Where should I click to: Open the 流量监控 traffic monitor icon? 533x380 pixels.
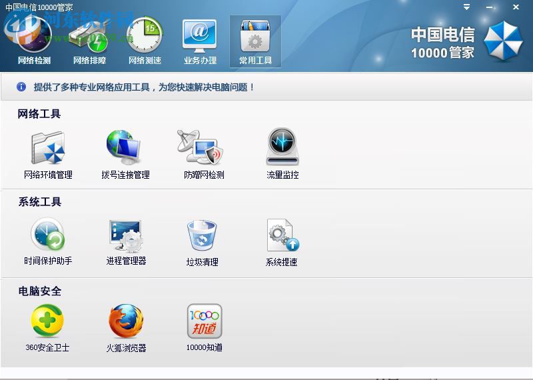[282, 147]
